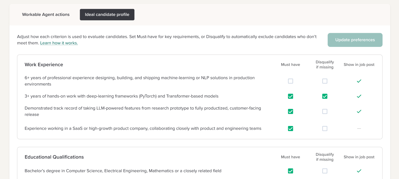Uncheck Must have for SaaS company experience

coord(290,129)
